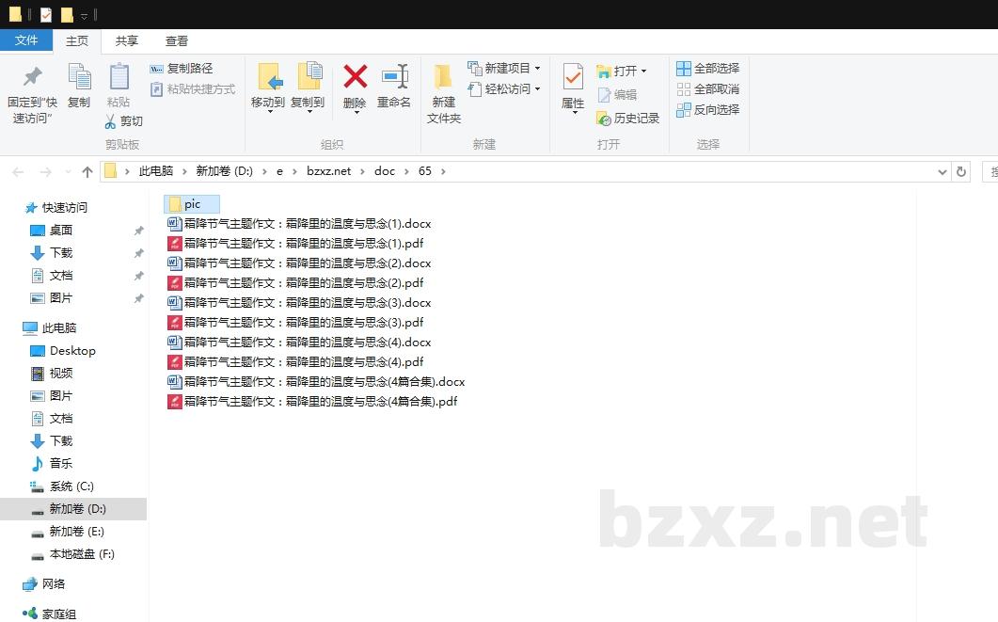Click the Rename icon in ribbon
Screen dimensions: 998x622
[x=394, y=77]
